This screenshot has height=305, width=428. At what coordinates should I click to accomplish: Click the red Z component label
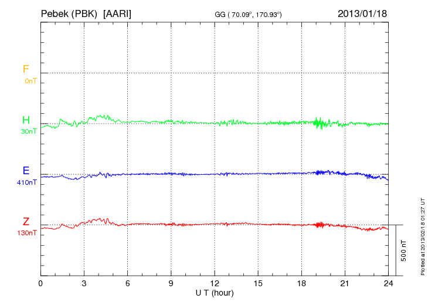point(26,222)
